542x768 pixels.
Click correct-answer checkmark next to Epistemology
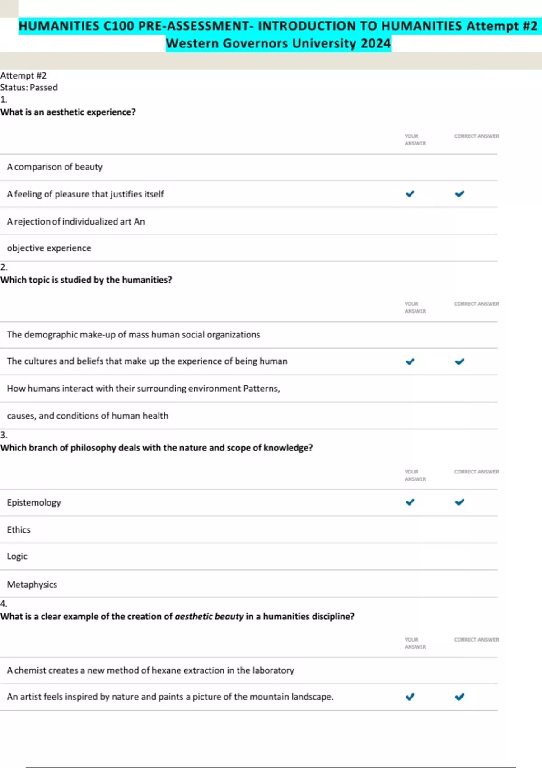pyautogui.click(x=459, y=502)
